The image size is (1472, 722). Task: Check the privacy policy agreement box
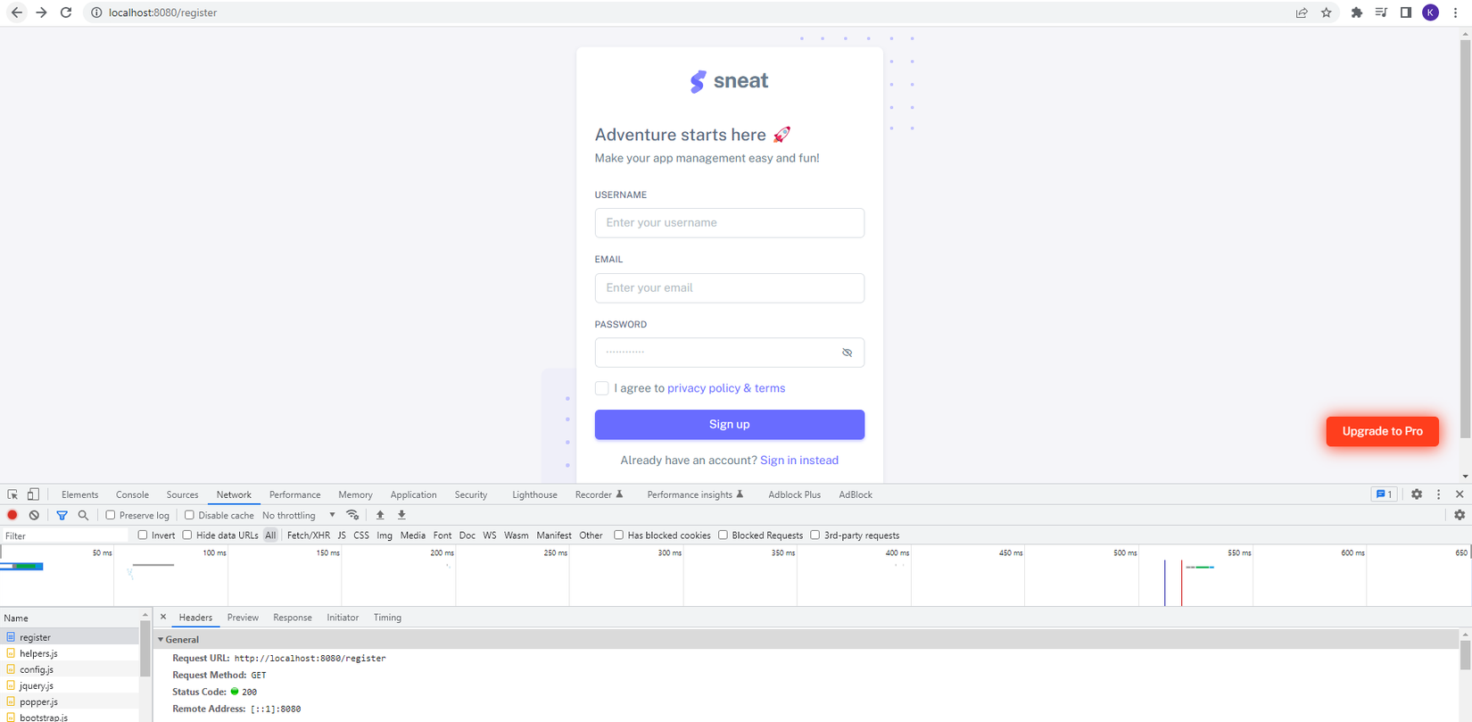point(602,388)
